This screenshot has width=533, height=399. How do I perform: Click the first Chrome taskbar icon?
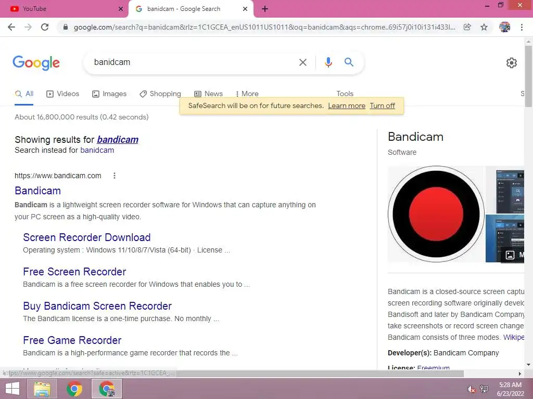click(74, 389)
